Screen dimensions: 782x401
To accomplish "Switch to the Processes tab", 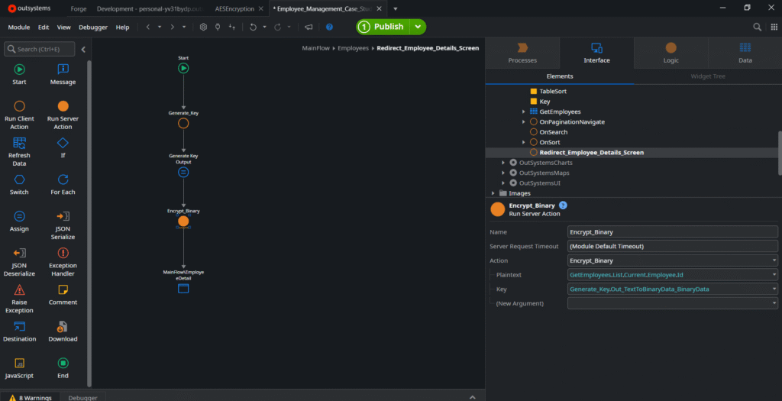I will pyautogui.click(x=522, y=53).
